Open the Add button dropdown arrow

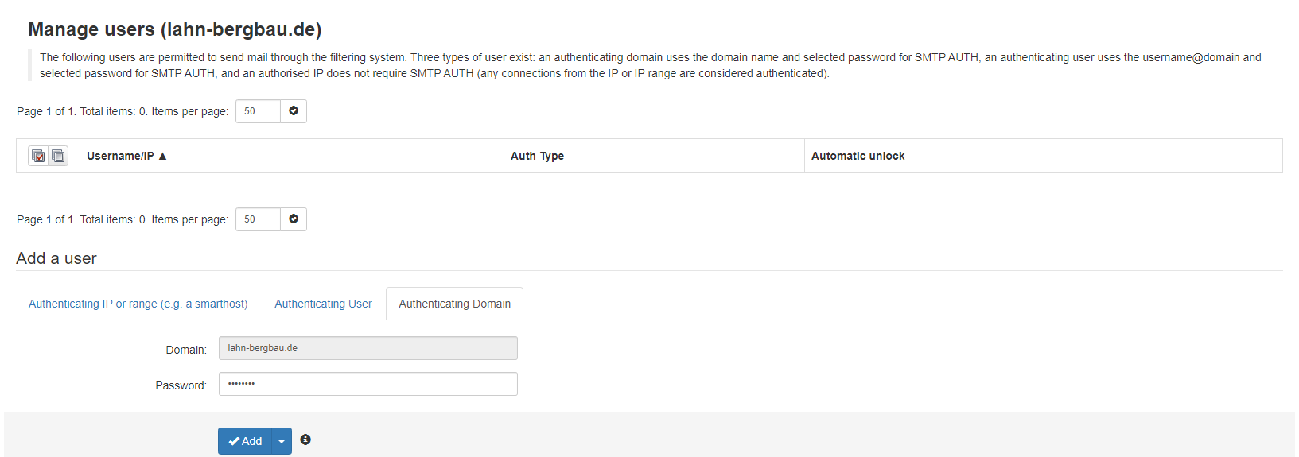point(282,441)
